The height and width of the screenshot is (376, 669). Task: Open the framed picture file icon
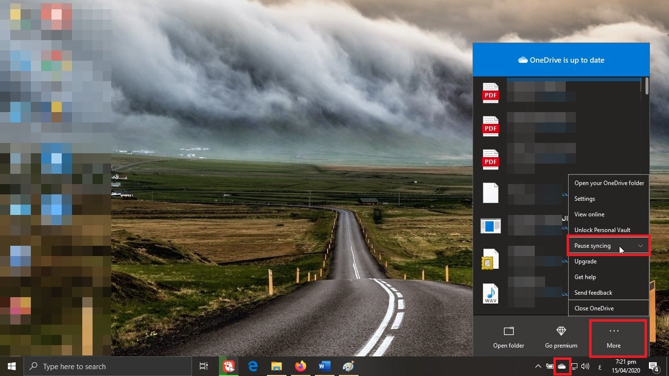(490, 258)
